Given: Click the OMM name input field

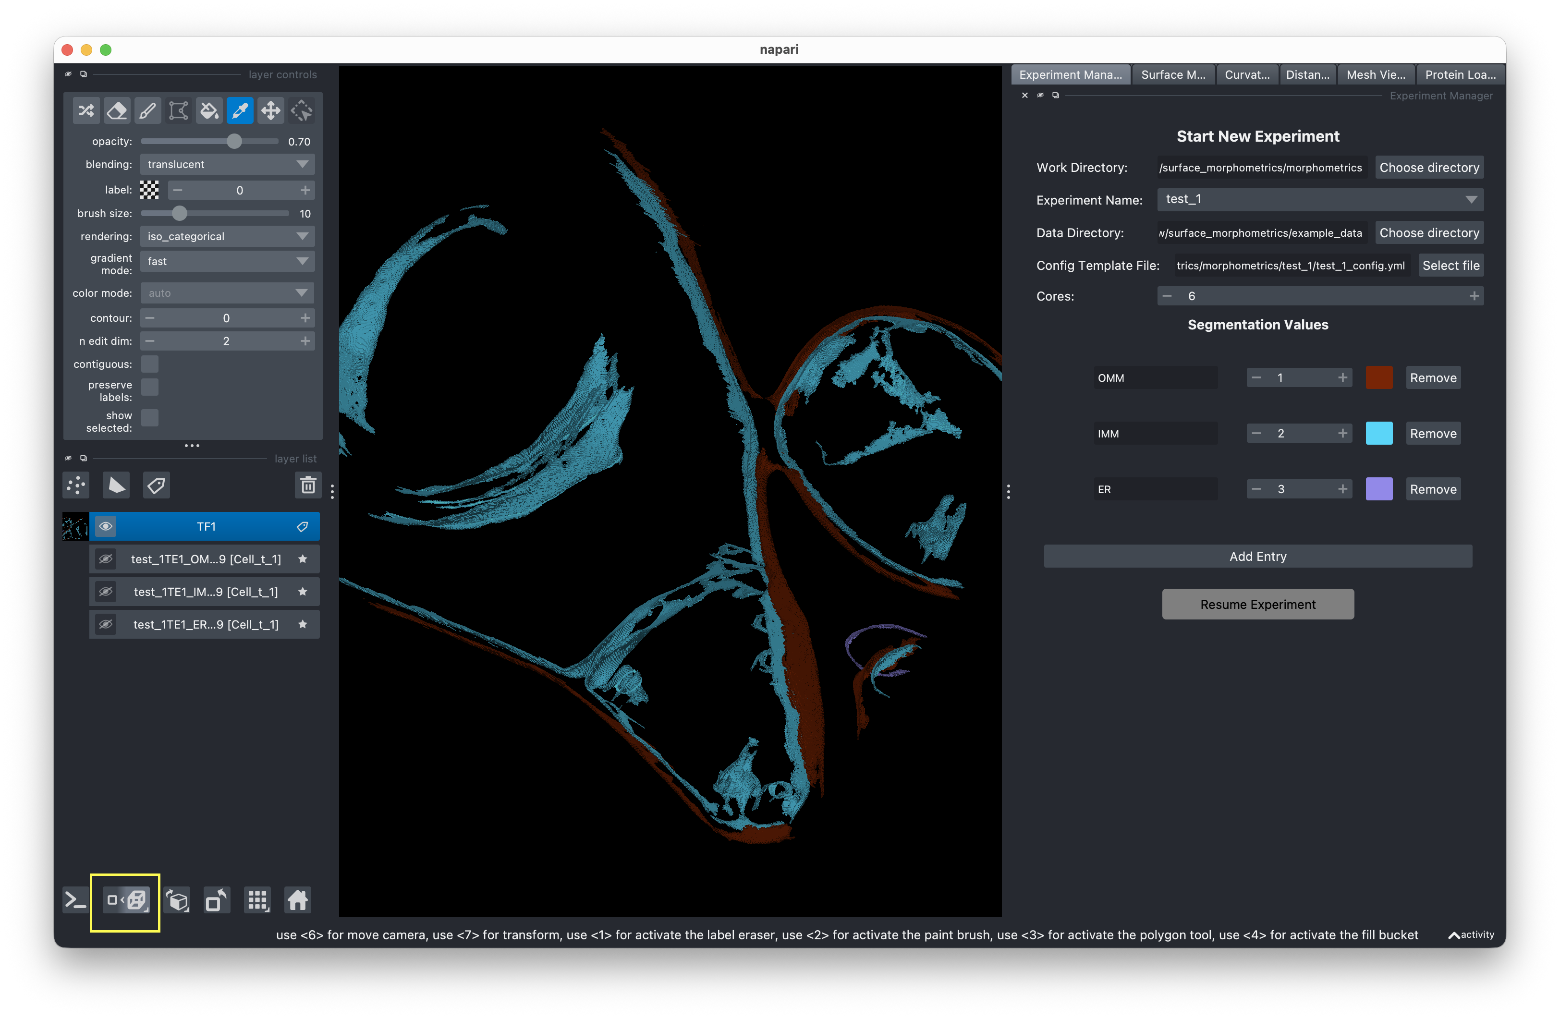Looking at the screenshot, I should [1155, 378].
